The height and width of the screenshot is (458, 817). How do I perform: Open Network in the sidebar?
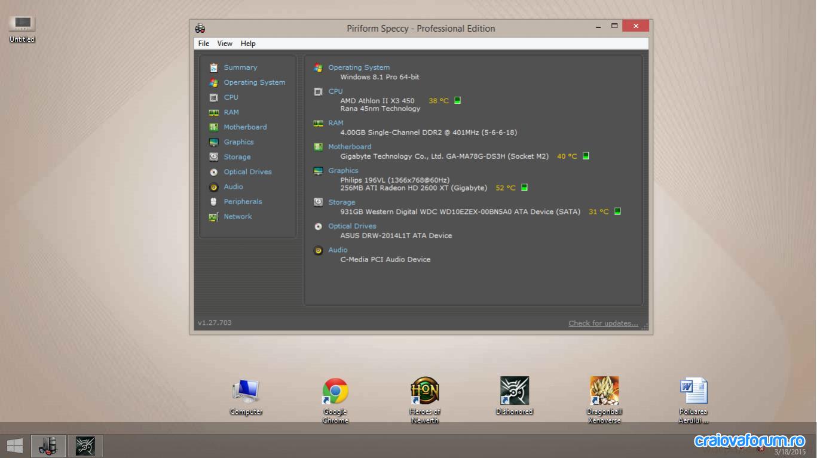click(238, 217)
